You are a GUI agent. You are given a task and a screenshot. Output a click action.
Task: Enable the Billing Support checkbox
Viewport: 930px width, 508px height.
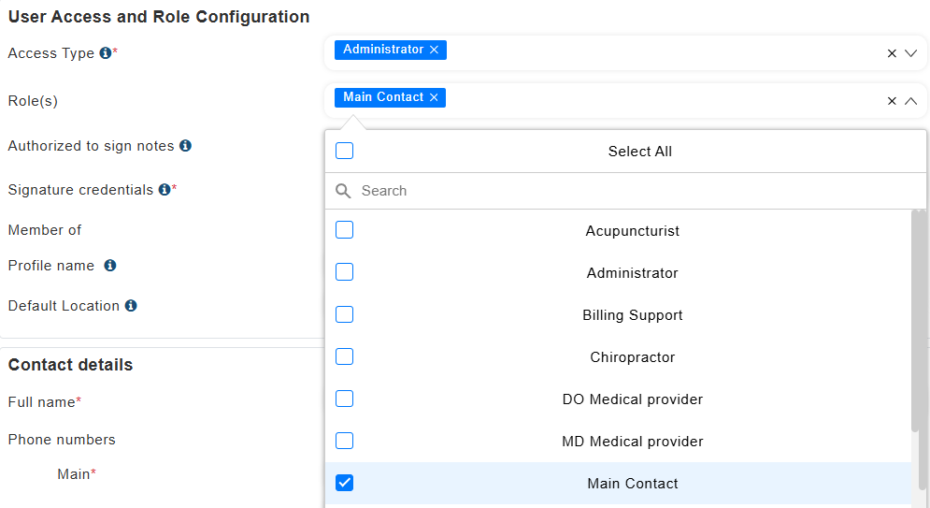tap(345, 314)
